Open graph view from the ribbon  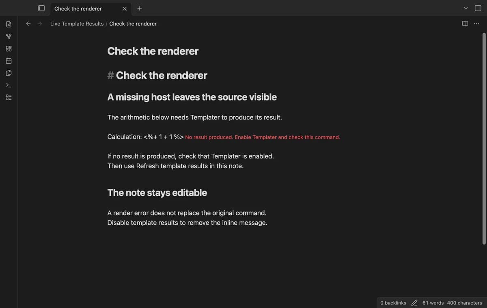tap(9, 36)
